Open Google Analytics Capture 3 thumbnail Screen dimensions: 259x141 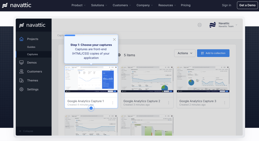pyautogui.click(x=203, y=79)
